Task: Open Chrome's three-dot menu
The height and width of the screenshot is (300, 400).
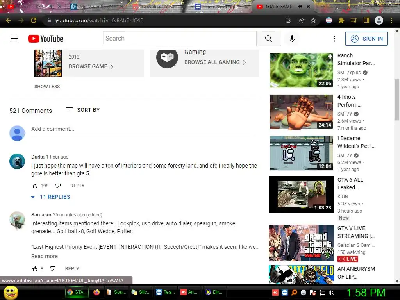Action: pos(391,20)
